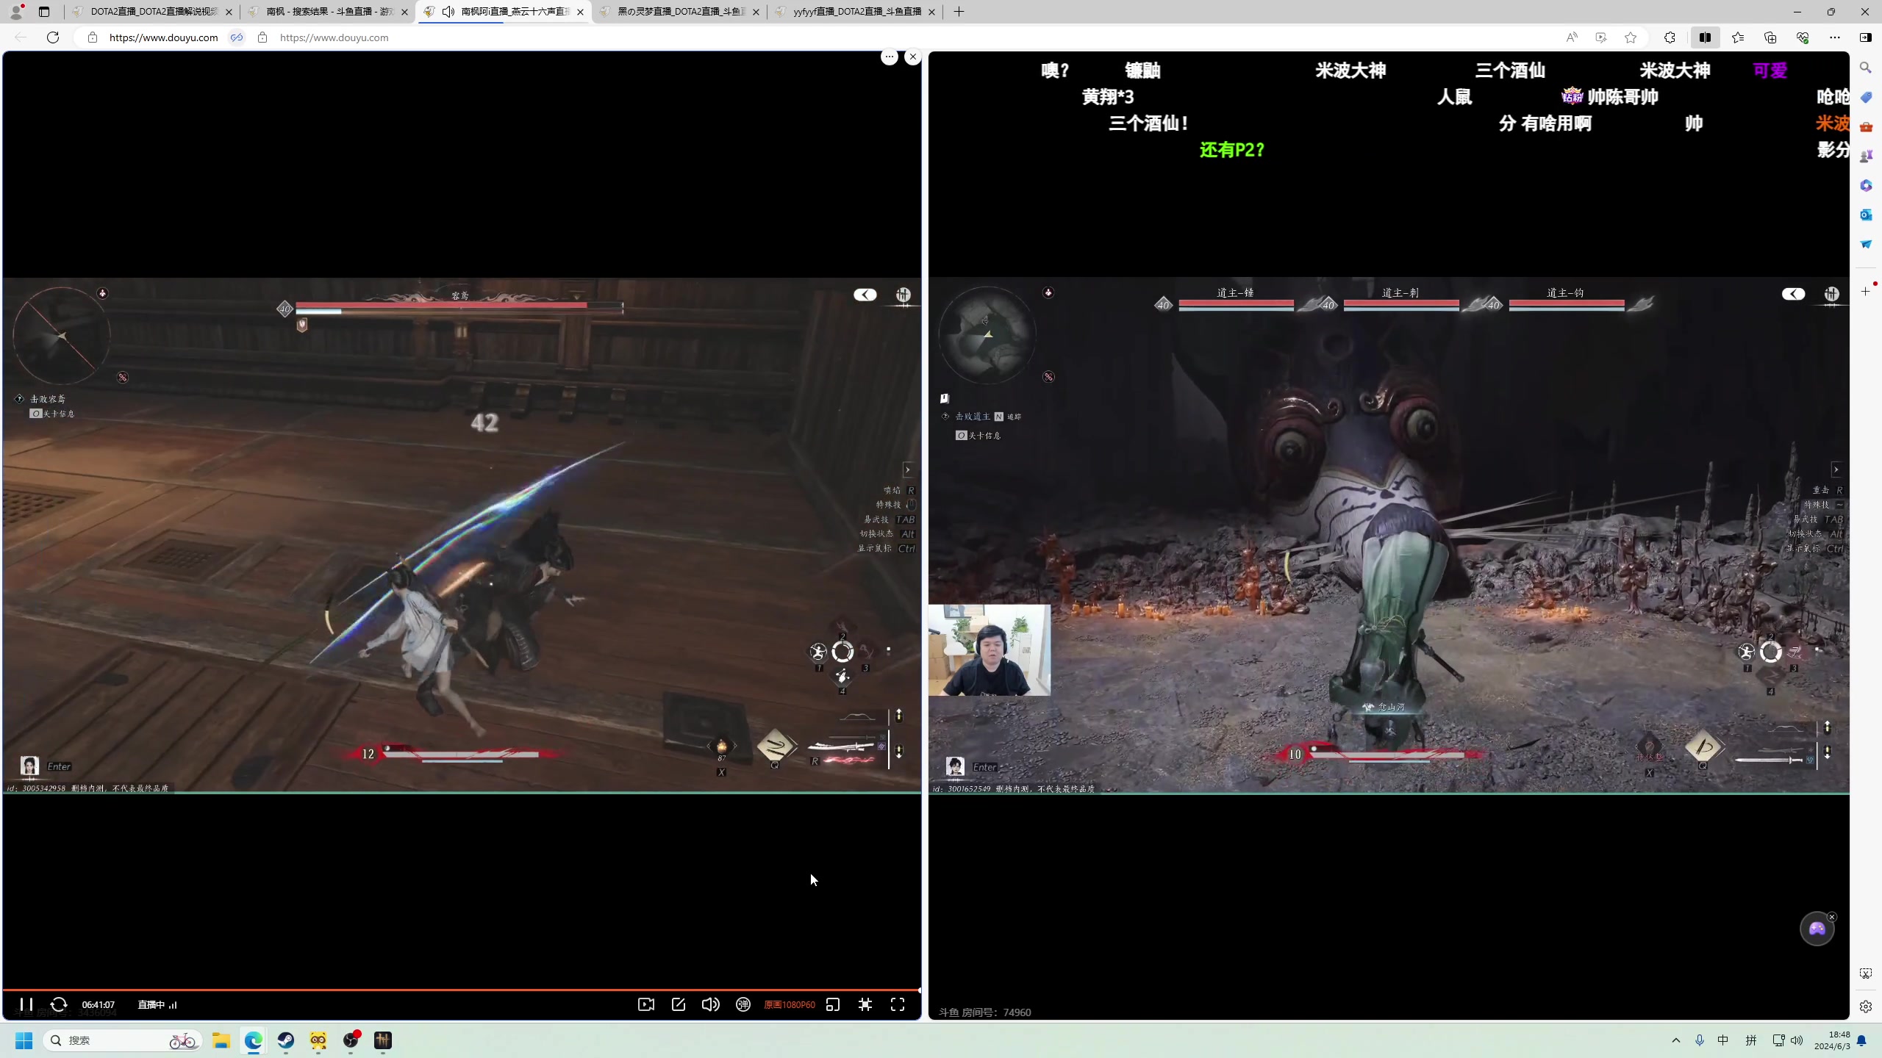Image resolution: width=1882 pixels, height=1058 pixels.
Task: Open Browser Essentials heart icon
Action: (1803, 37)
